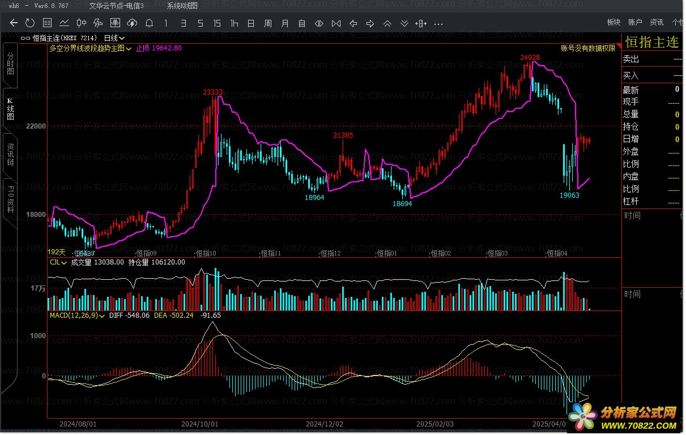The image size is (686, 435).
Task: Click the back arrow in toolbar
Action: [x=14, y=23]
